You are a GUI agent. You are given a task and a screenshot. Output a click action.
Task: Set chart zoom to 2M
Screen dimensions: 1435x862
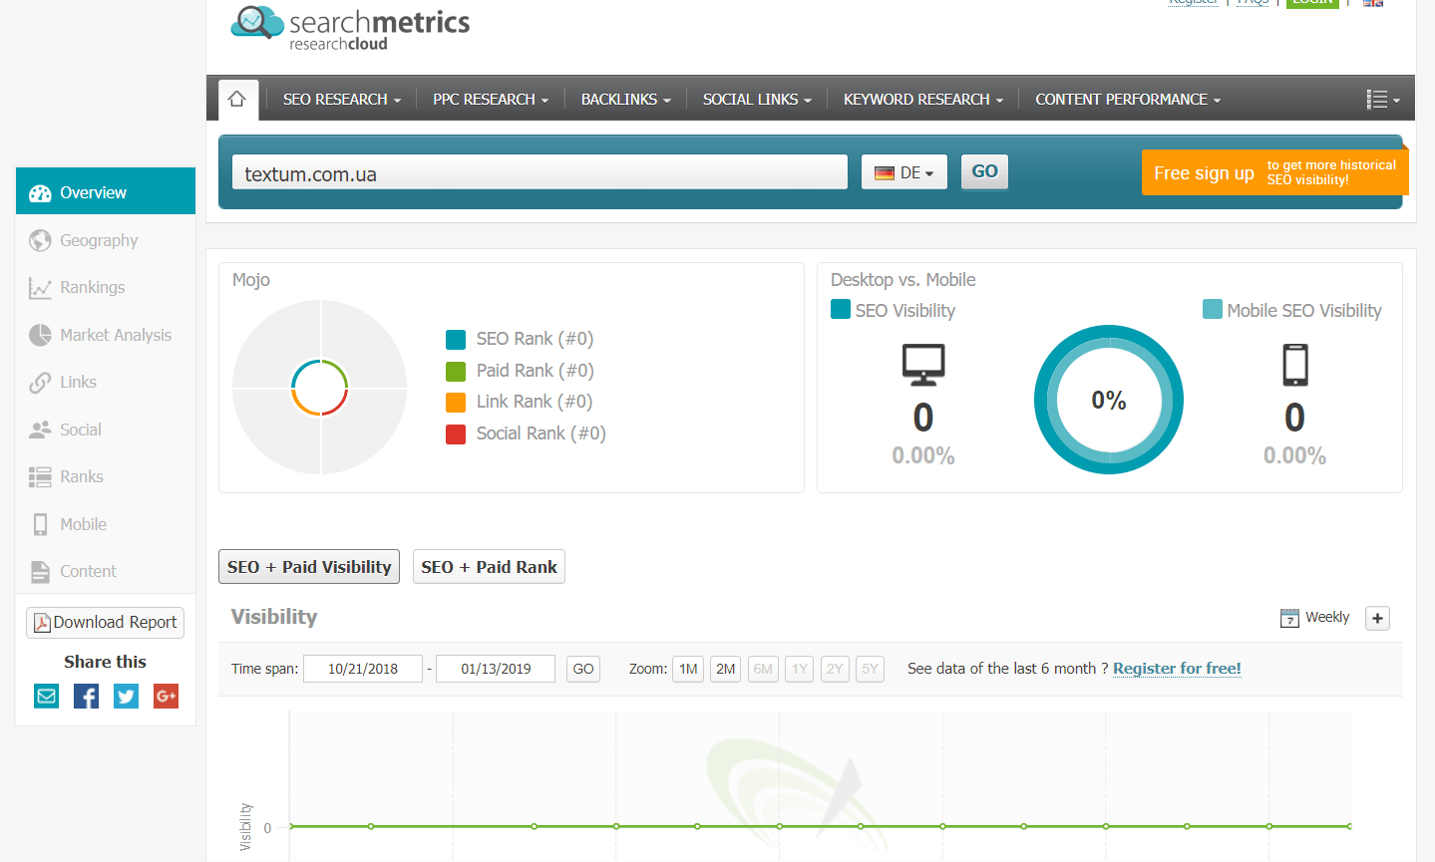coord(726,669)
